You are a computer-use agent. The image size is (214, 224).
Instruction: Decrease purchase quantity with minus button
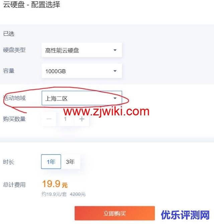pyautogui.click(x=49, y=119)
